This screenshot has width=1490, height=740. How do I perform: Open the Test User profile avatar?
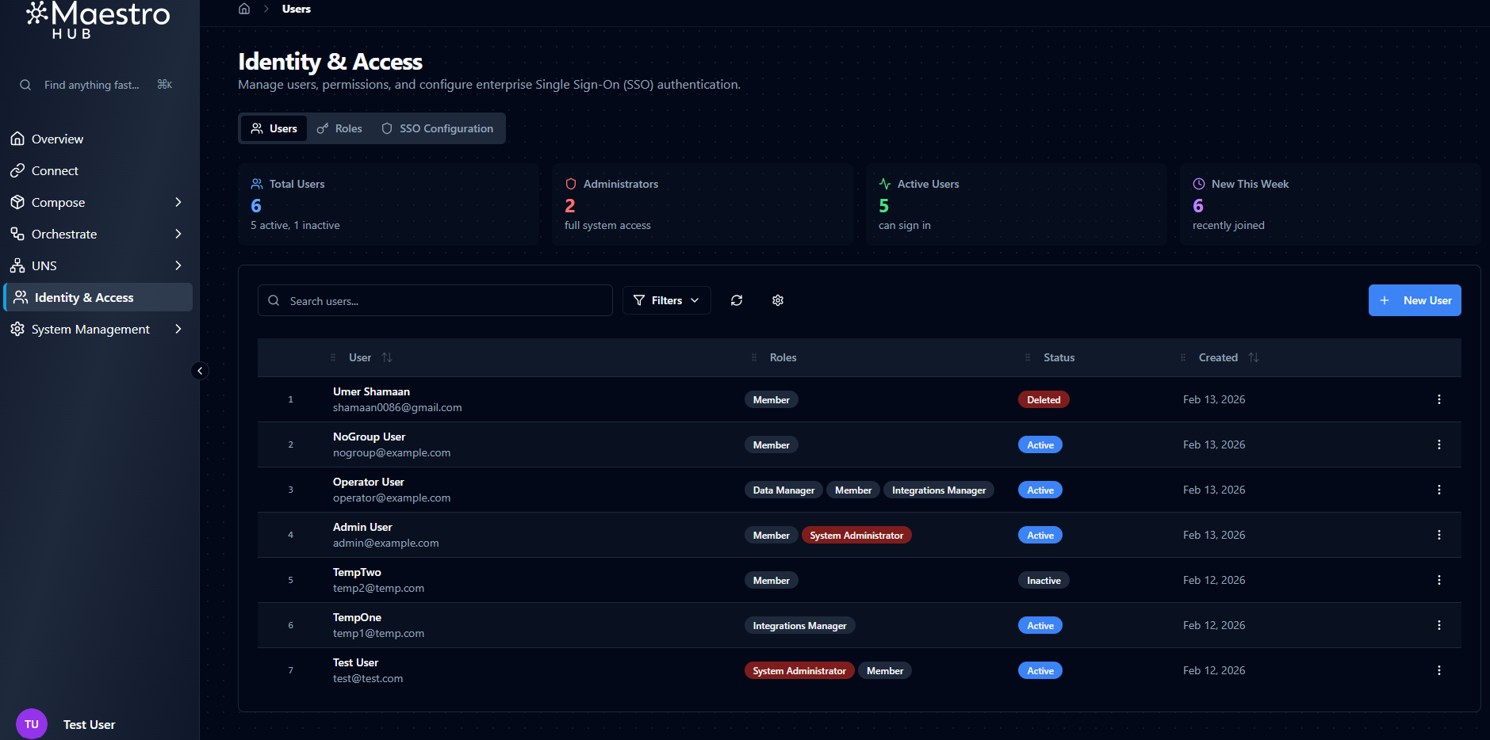(32, 724)
